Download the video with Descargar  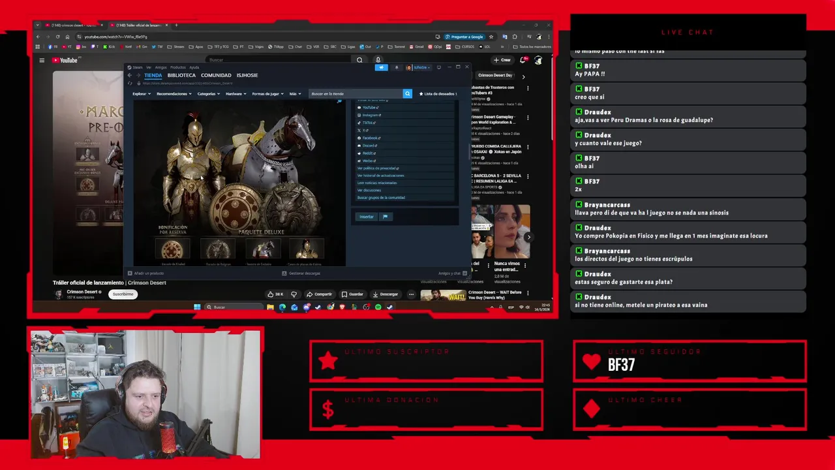click(x=385, y=294)
